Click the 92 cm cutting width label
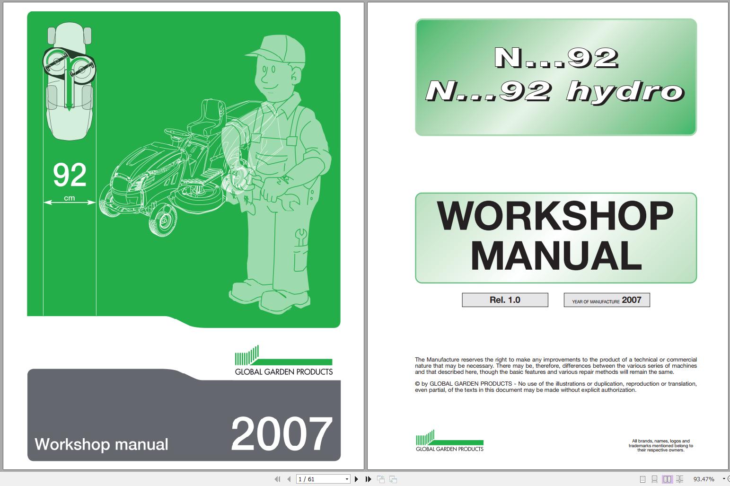The height and width of the screenshot is (486, 730). 70,181
